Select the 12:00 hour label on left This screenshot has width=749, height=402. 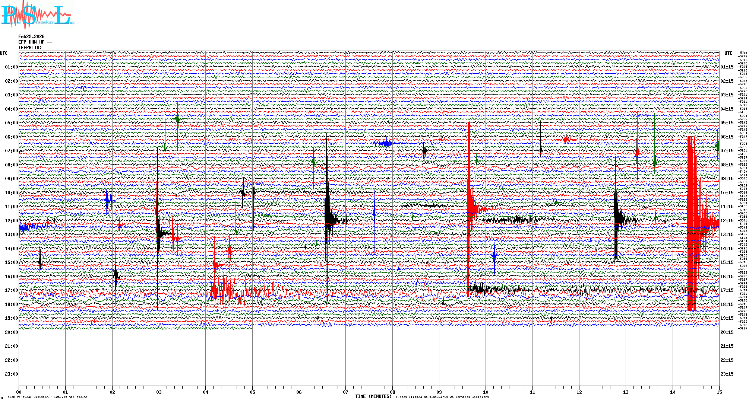[11, 221]
